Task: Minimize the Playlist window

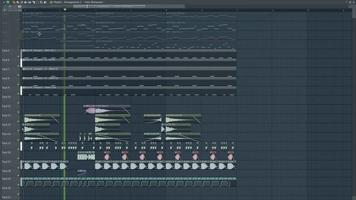Action: coord(347,2)
